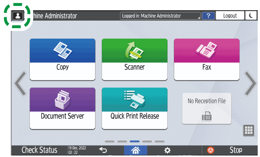Select the first page indicator dot
Image resolution: width=260 pixels, height=157 pixels.
coord(109,141)
